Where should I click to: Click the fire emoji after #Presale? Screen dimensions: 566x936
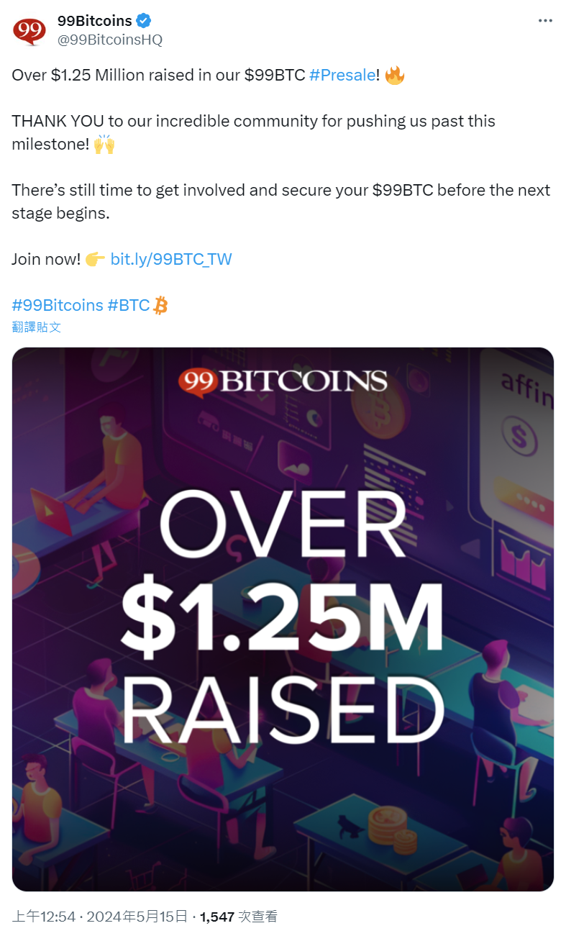click(395, 75)
